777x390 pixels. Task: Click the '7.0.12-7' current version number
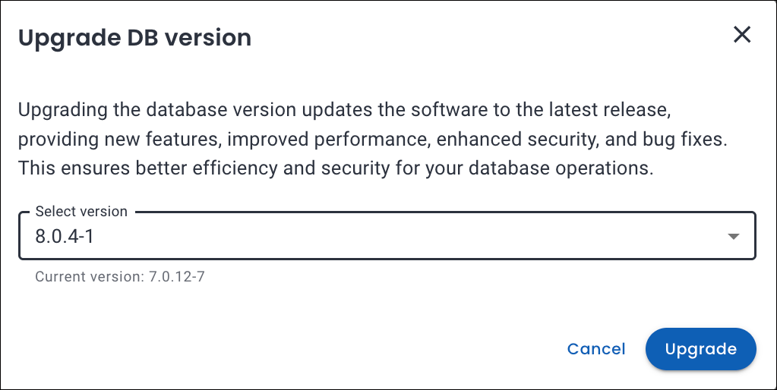coord(174,276)
